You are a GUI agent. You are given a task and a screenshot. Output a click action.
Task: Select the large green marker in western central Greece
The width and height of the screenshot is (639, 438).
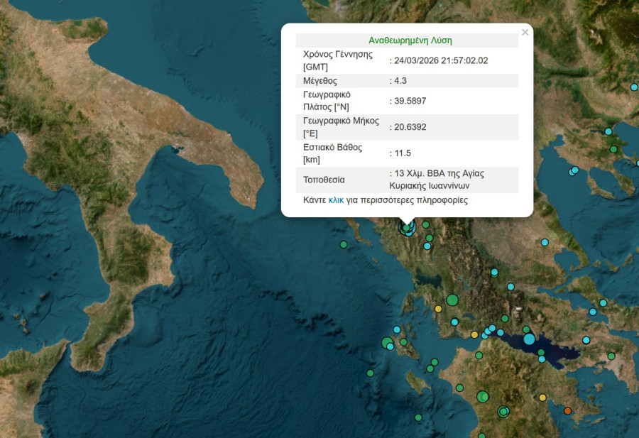point(452,300)
